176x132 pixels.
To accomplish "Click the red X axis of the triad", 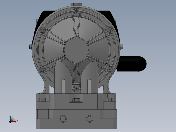I will coord(14,122).
